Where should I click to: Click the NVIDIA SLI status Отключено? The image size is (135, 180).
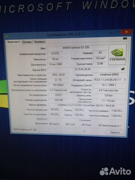[86, 120]
